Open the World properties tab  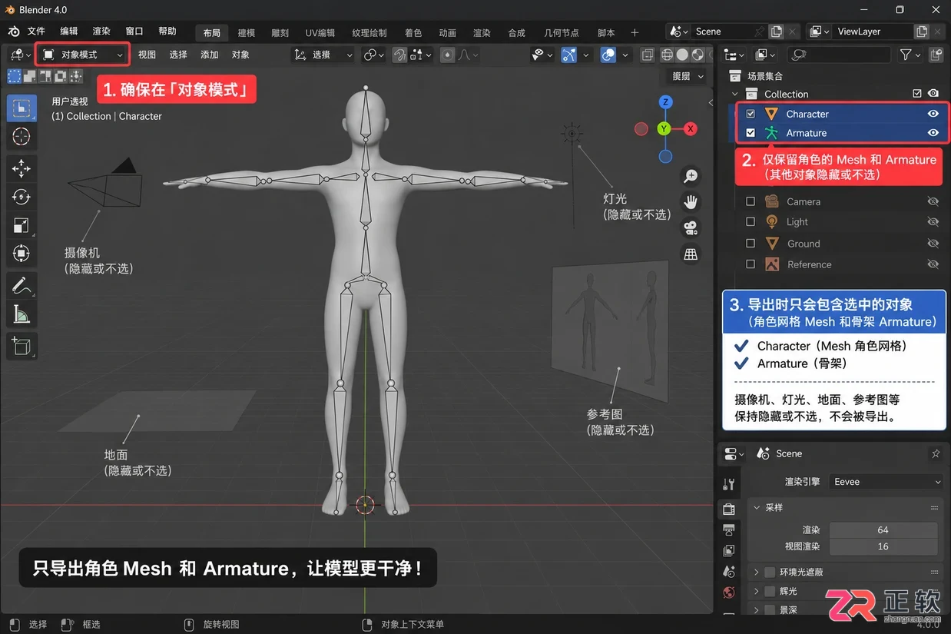(729, 593)
